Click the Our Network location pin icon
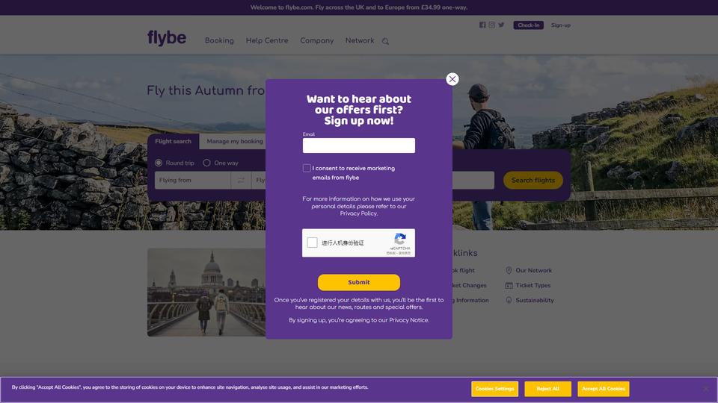Image resolution: width=718 pixels, height=403 pixels. click(x=509, y=270)
